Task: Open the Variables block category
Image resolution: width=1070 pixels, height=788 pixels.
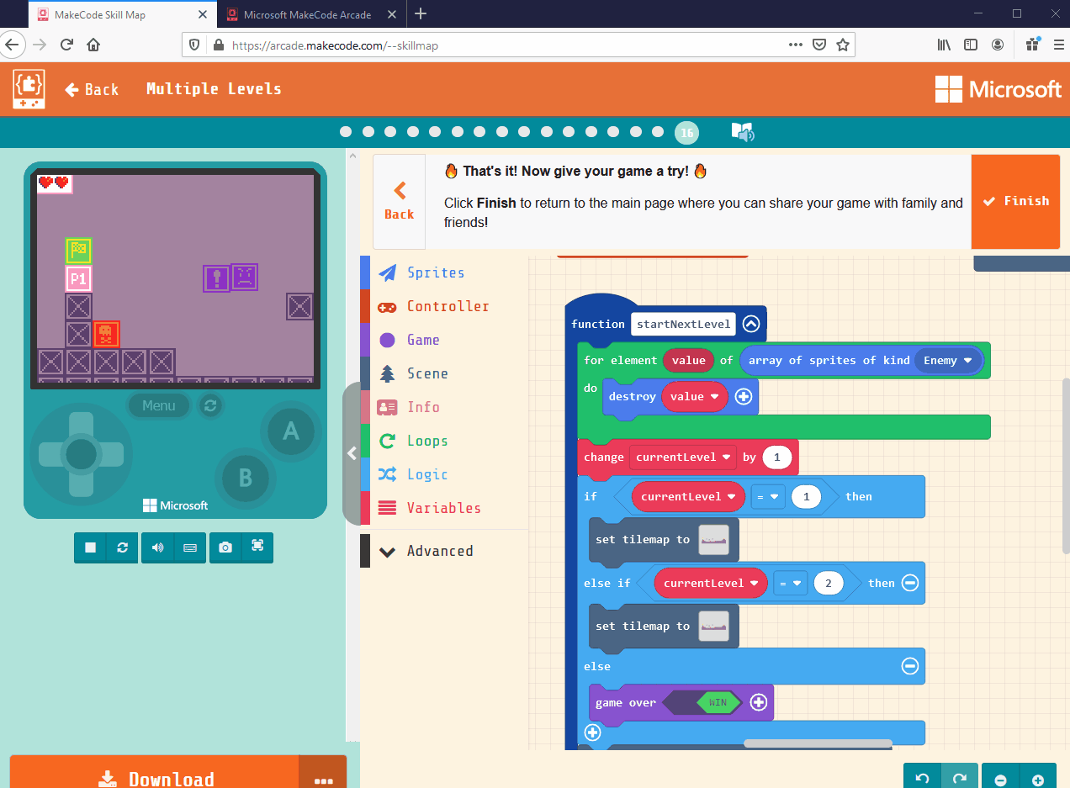Action: click(443, 508)
